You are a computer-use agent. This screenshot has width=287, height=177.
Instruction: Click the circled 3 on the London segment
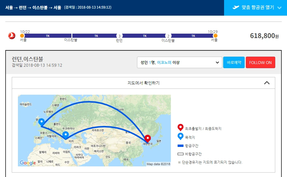tap(119, 35)
